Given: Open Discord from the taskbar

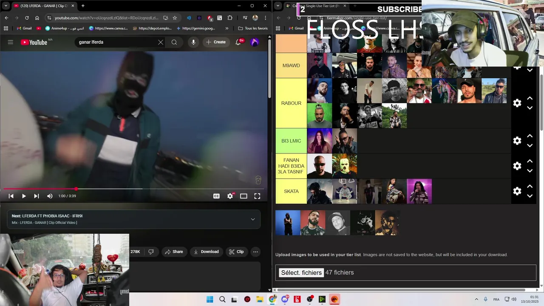Looking at the screenshot, I should [x=285, y=299].
